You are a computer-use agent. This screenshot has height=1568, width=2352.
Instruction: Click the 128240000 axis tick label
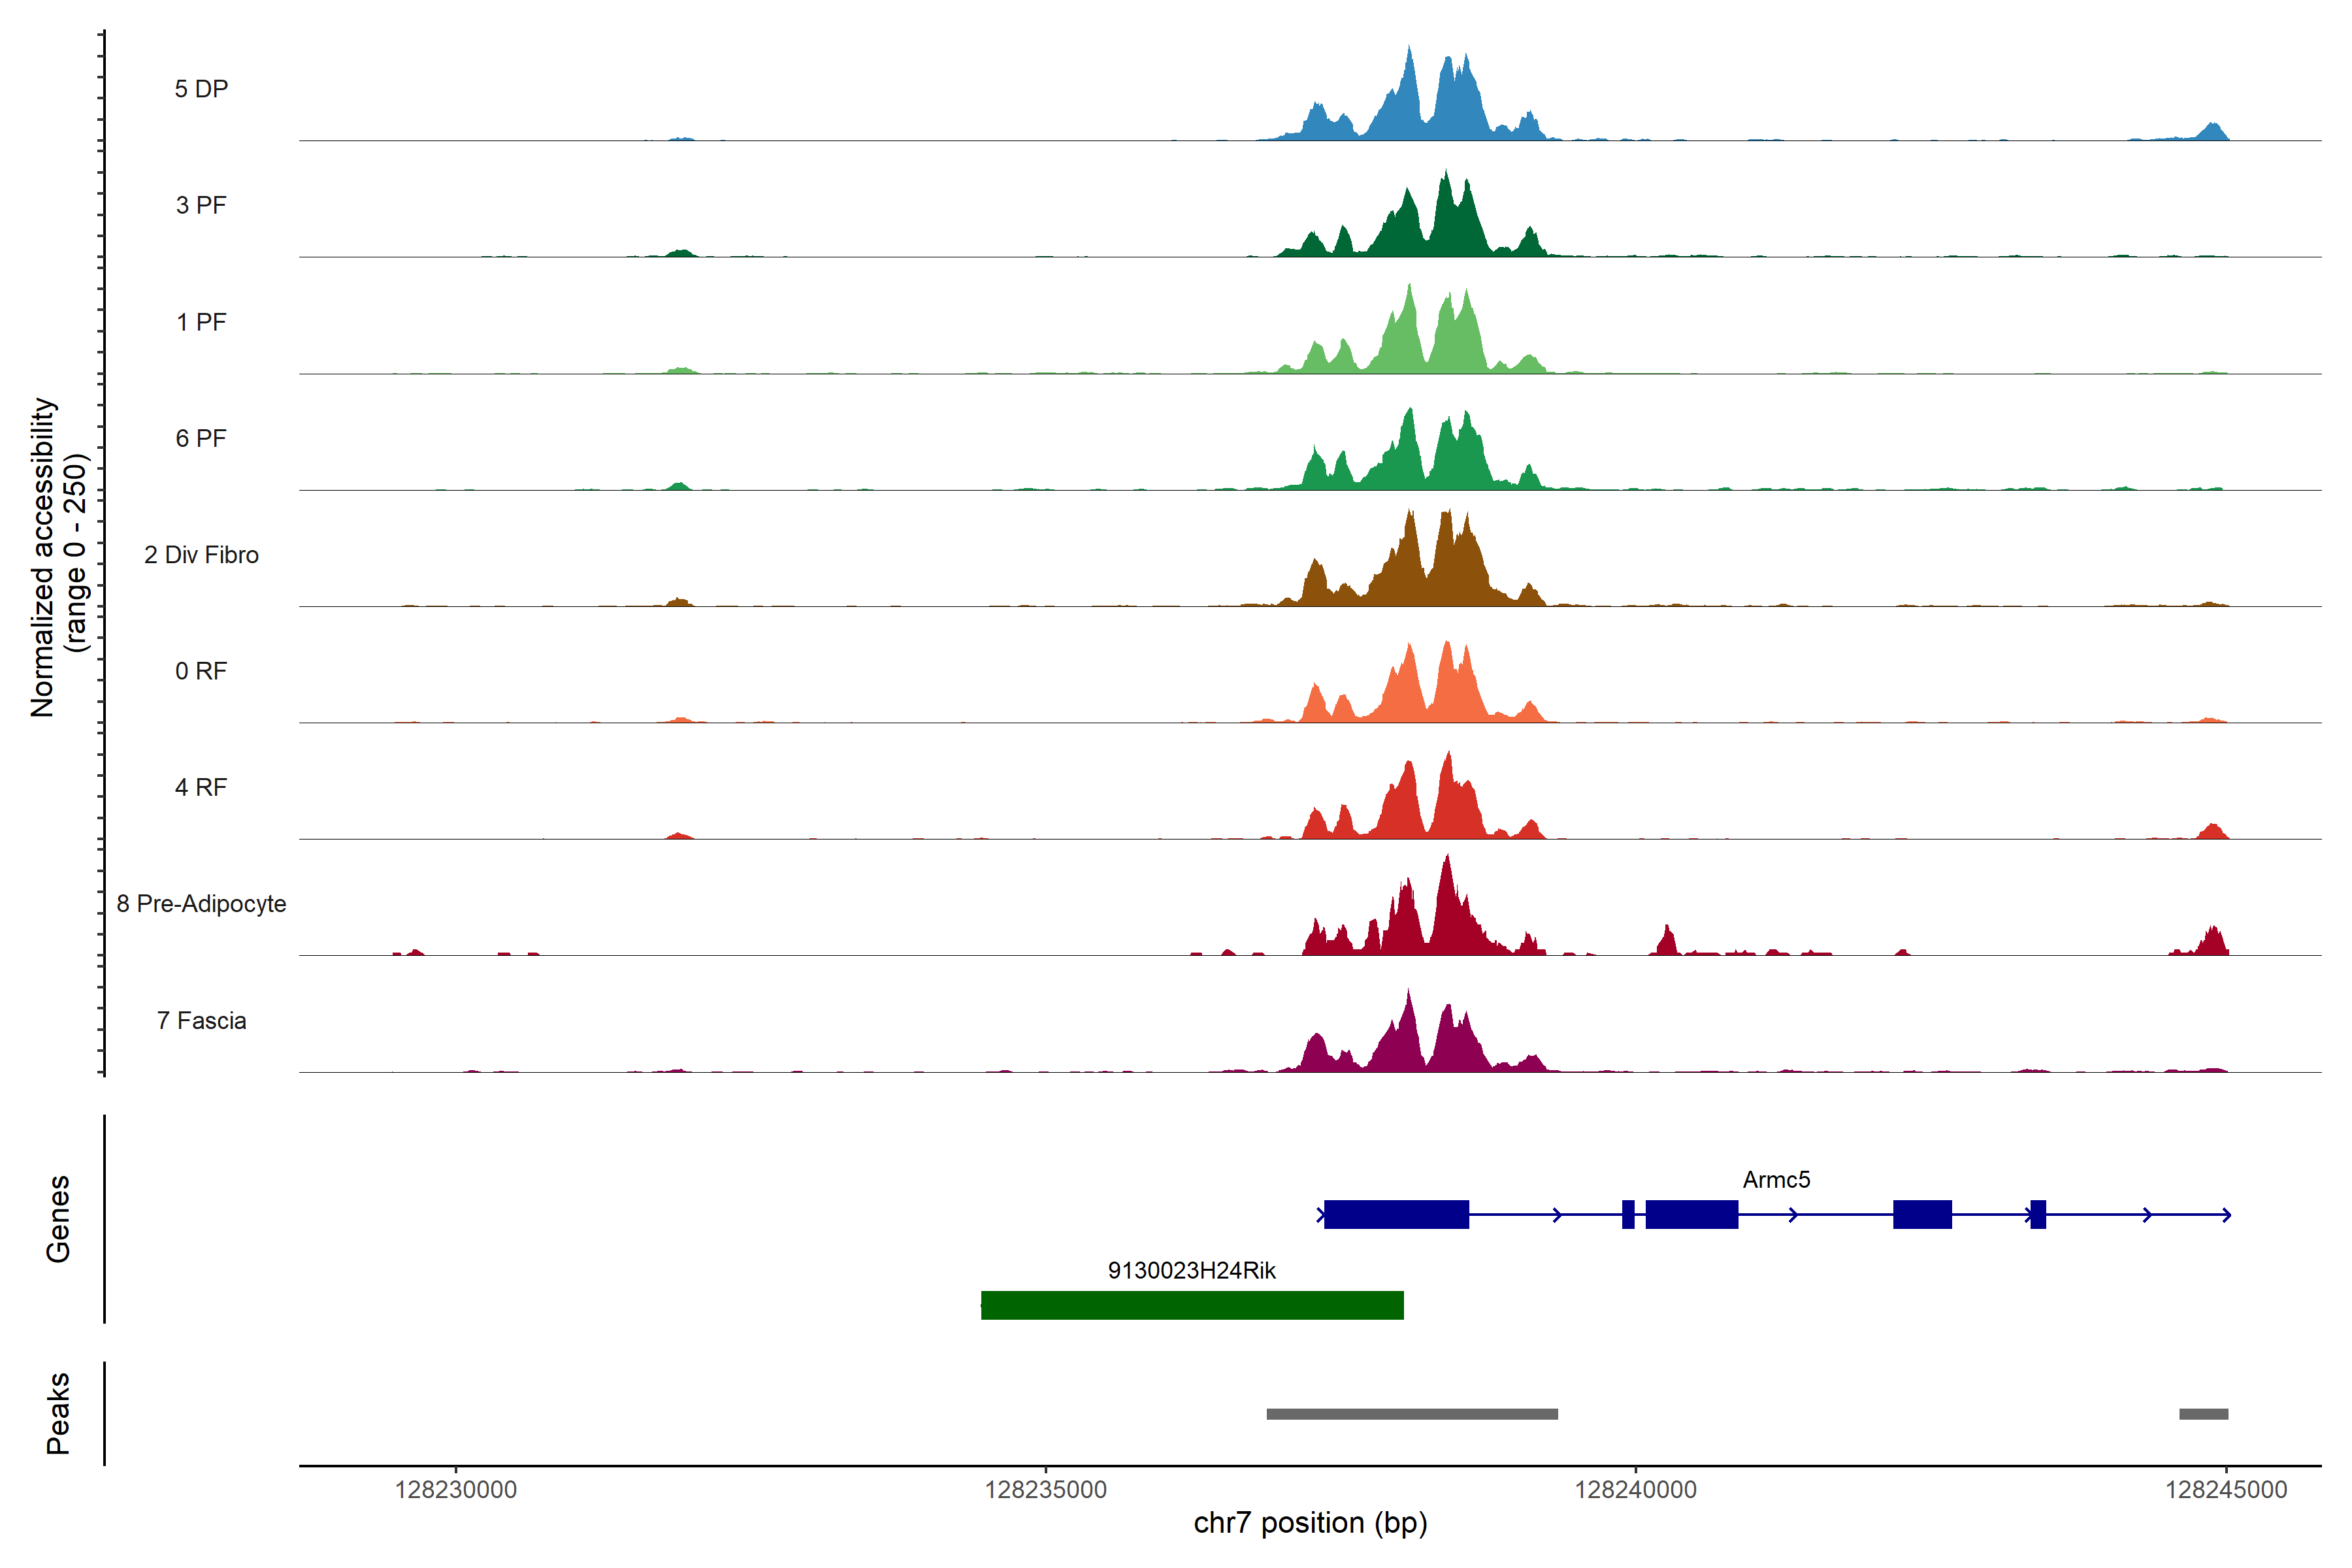click(x=1636, y=1490)
